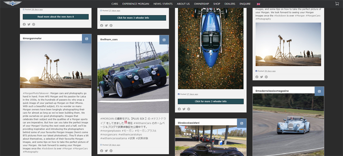
Task: Open the EXPERIENCE MORGAN menu
Action: [135, 4]
